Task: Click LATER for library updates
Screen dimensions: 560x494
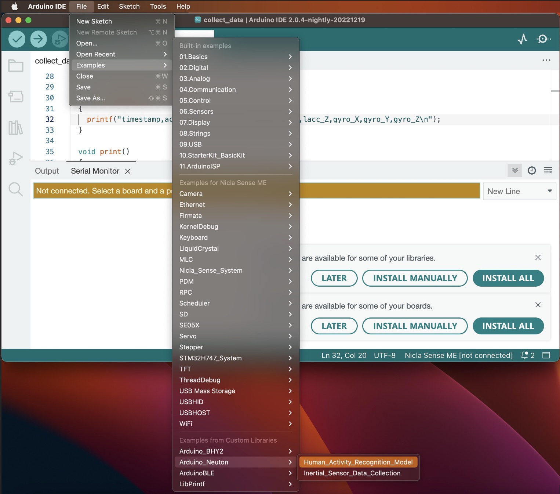Action: (x=334, y=278)
